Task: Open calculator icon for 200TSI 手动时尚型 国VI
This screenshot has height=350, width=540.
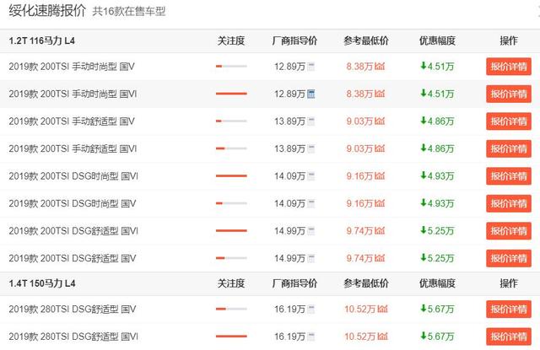Action: pyautogui.click(x=311, y=94)
